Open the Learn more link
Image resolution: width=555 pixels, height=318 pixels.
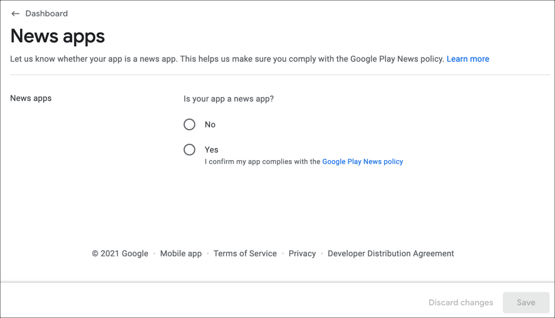point(468,59)
